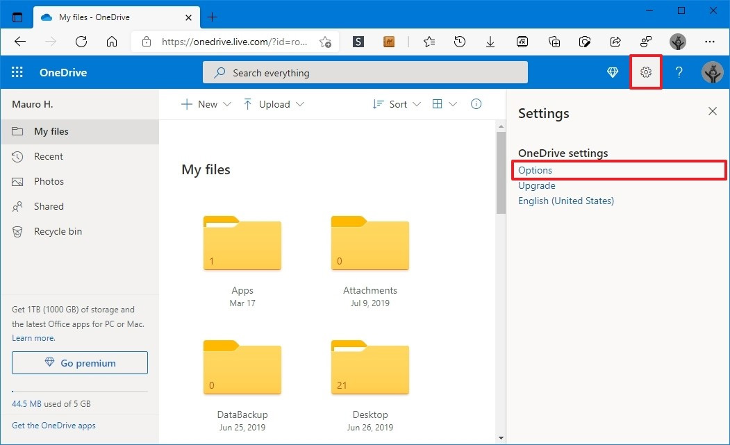730x445 pixels.
Task: Open the information details pane icon
Action: [476, 104]
